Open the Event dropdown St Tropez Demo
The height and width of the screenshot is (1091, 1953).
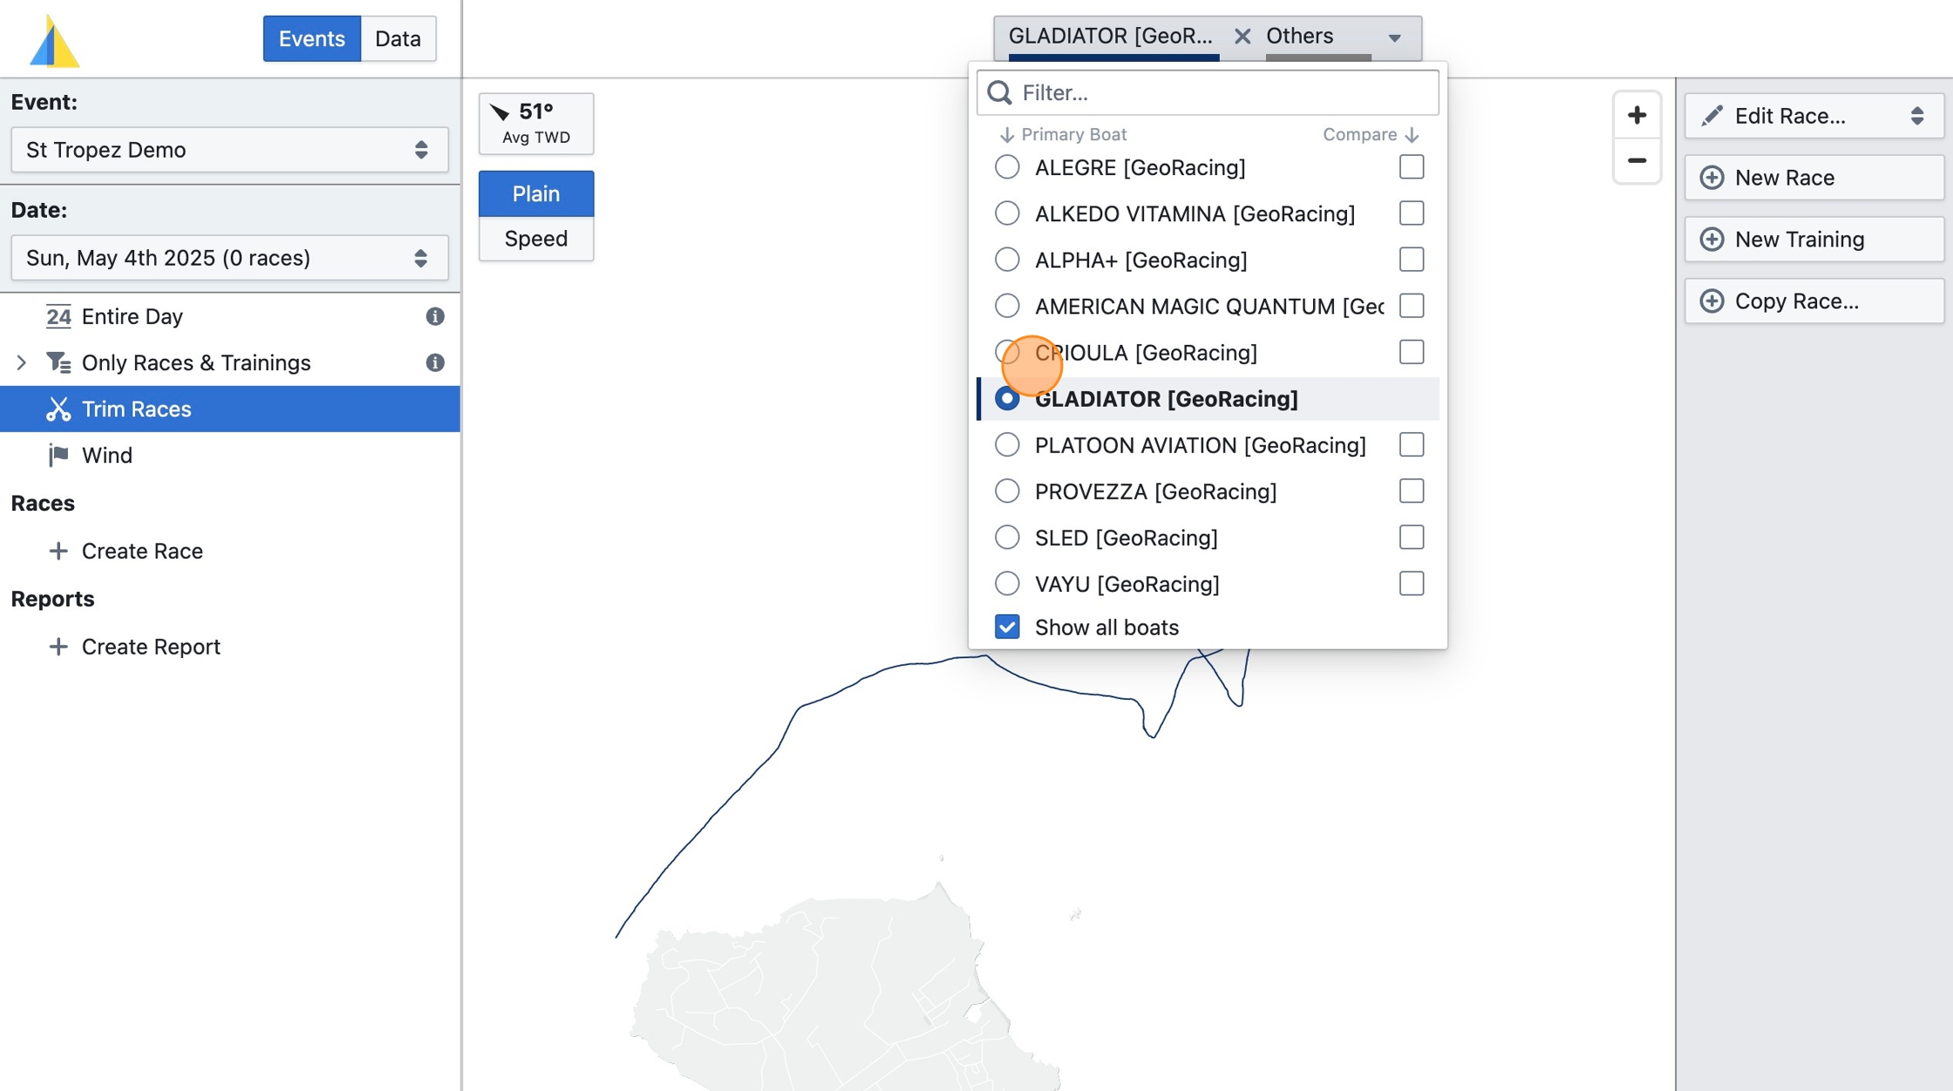229,150
